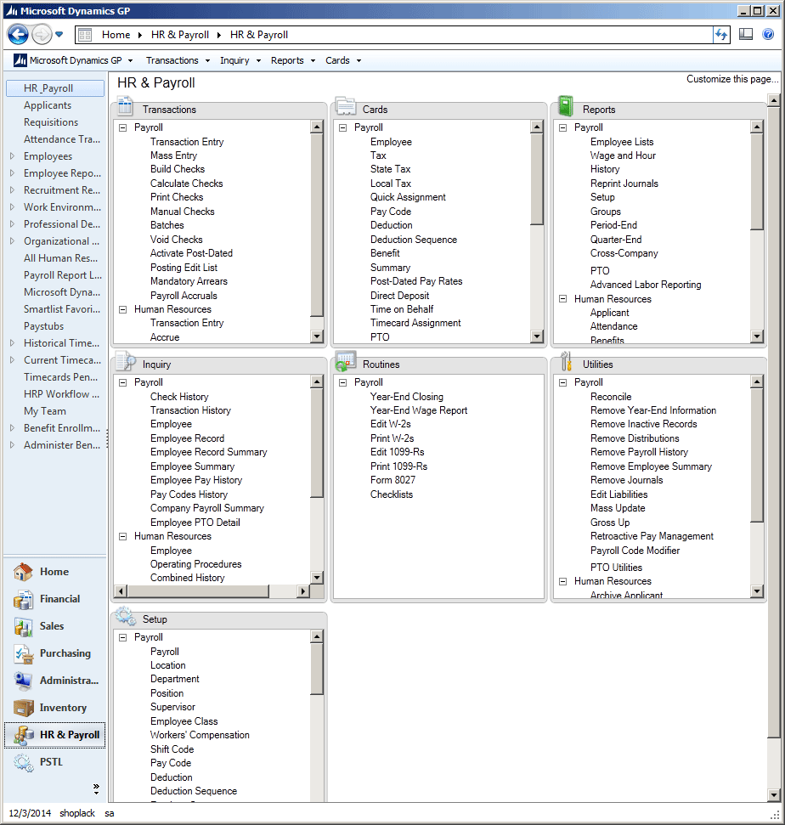Image resolution: width=785 pixels, height=825 pixels.
Task: Click the Transactions section calendar icon
Action: (125, 105)
